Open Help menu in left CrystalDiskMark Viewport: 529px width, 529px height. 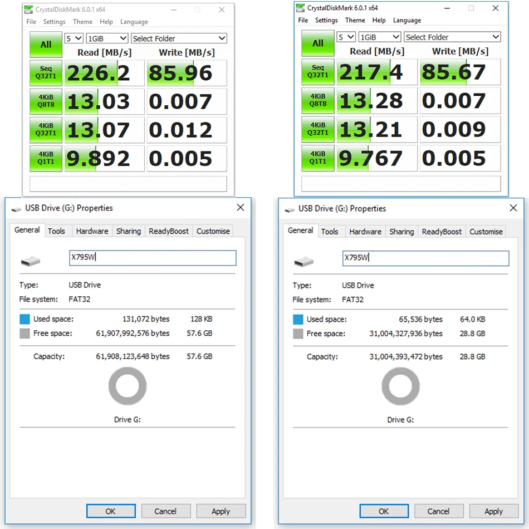(x=106, y=22)
